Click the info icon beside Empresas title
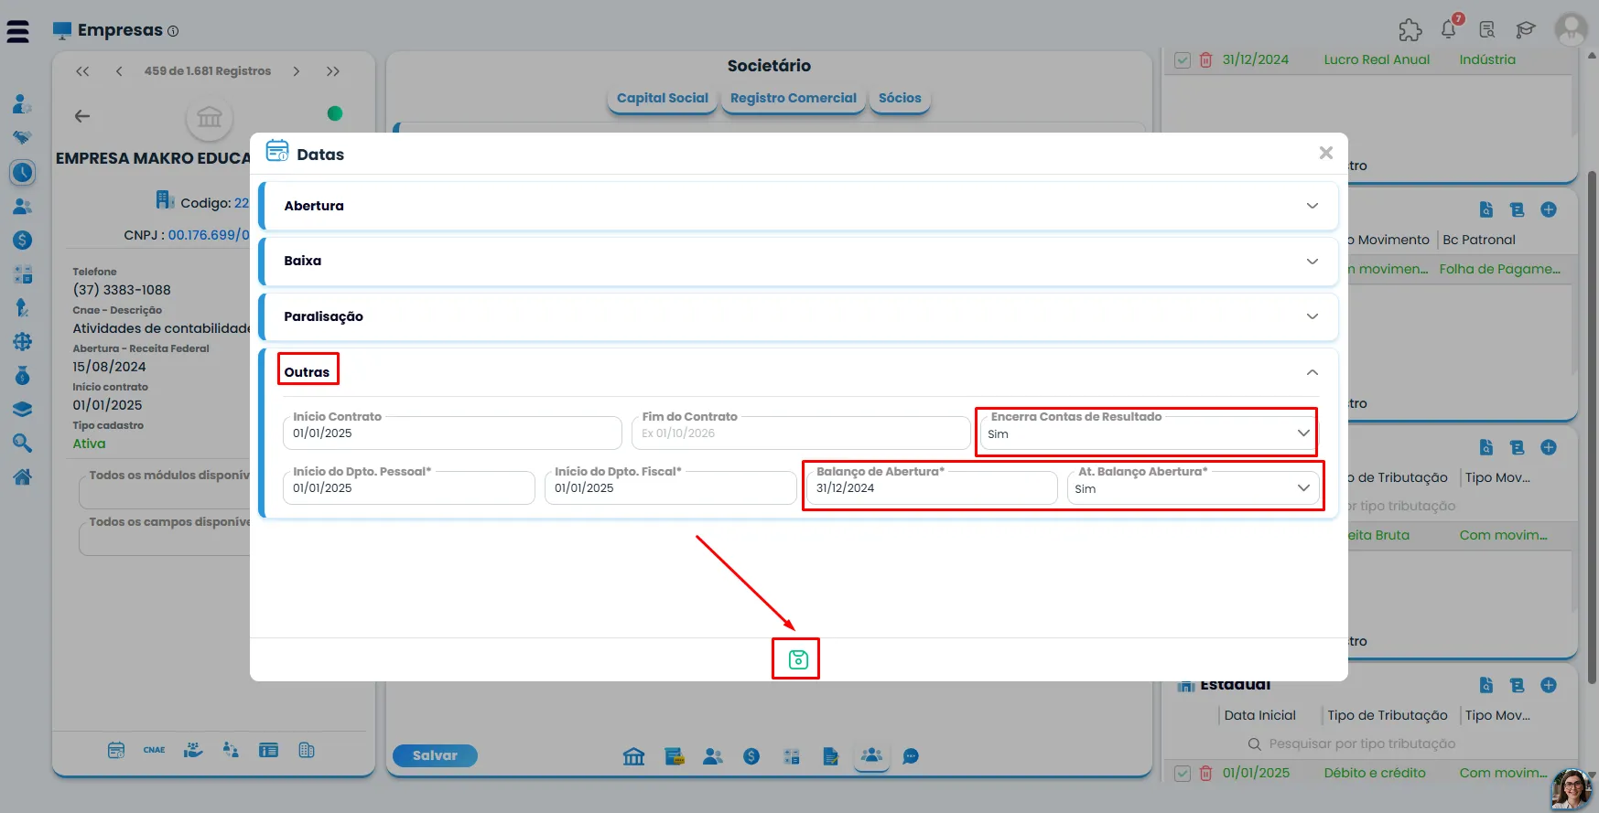Viewport: 1599px width, 813px height. [x=173, y=31]
